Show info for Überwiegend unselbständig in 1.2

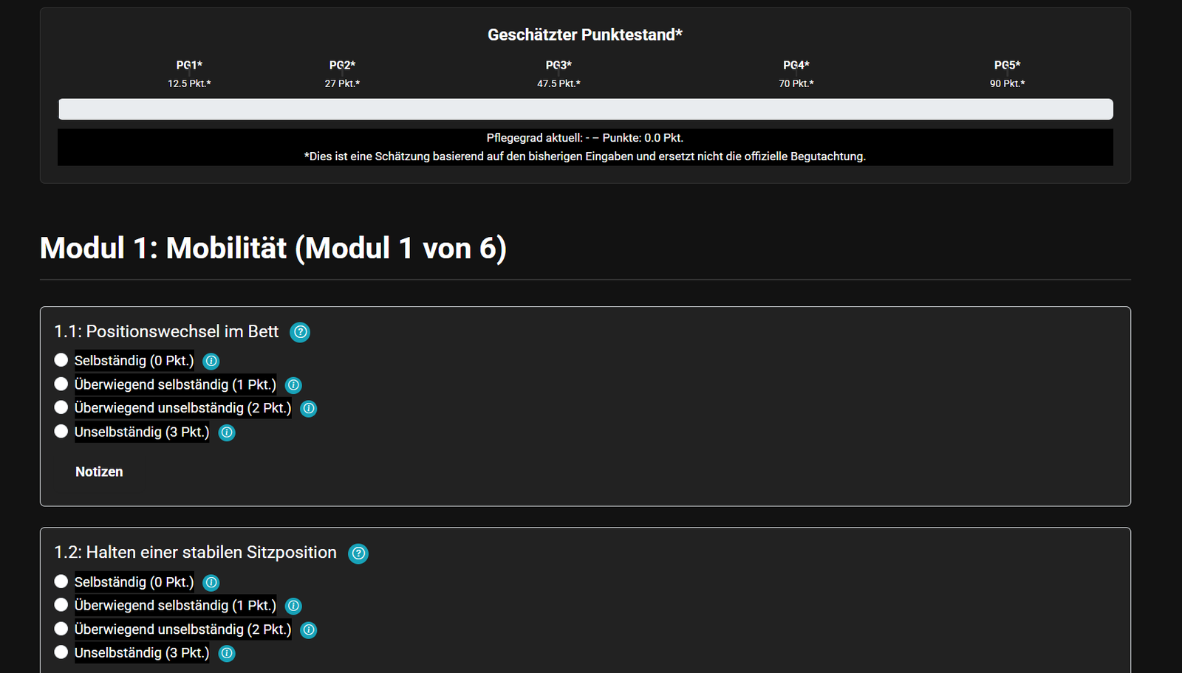(x=309, y=629)
